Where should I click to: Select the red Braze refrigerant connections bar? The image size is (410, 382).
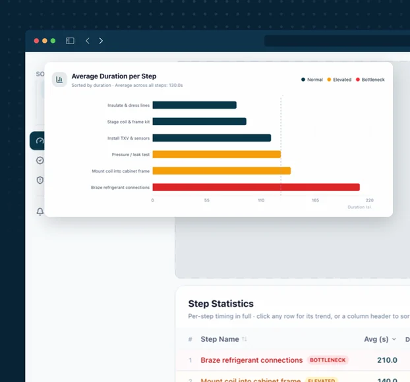pyautogui.click(x=256, y=187)
